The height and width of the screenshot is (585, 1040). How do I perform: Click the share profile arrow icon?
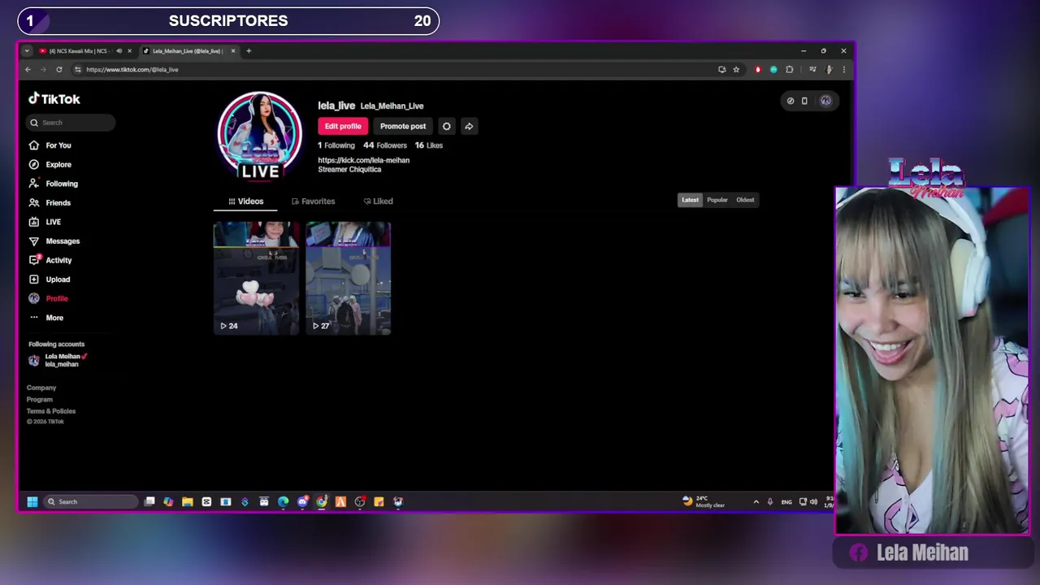pyautogui.click(x=469, y=126)
